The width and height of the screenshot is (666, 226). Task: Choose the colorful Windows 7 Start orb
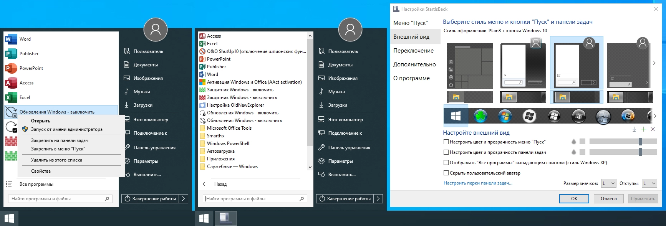505,116
